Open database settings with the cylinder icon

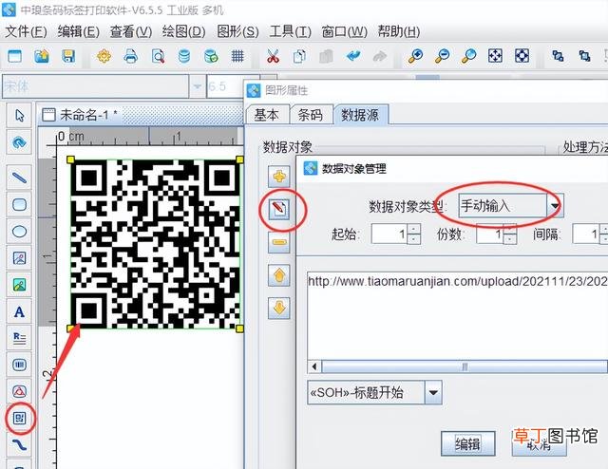184,57
